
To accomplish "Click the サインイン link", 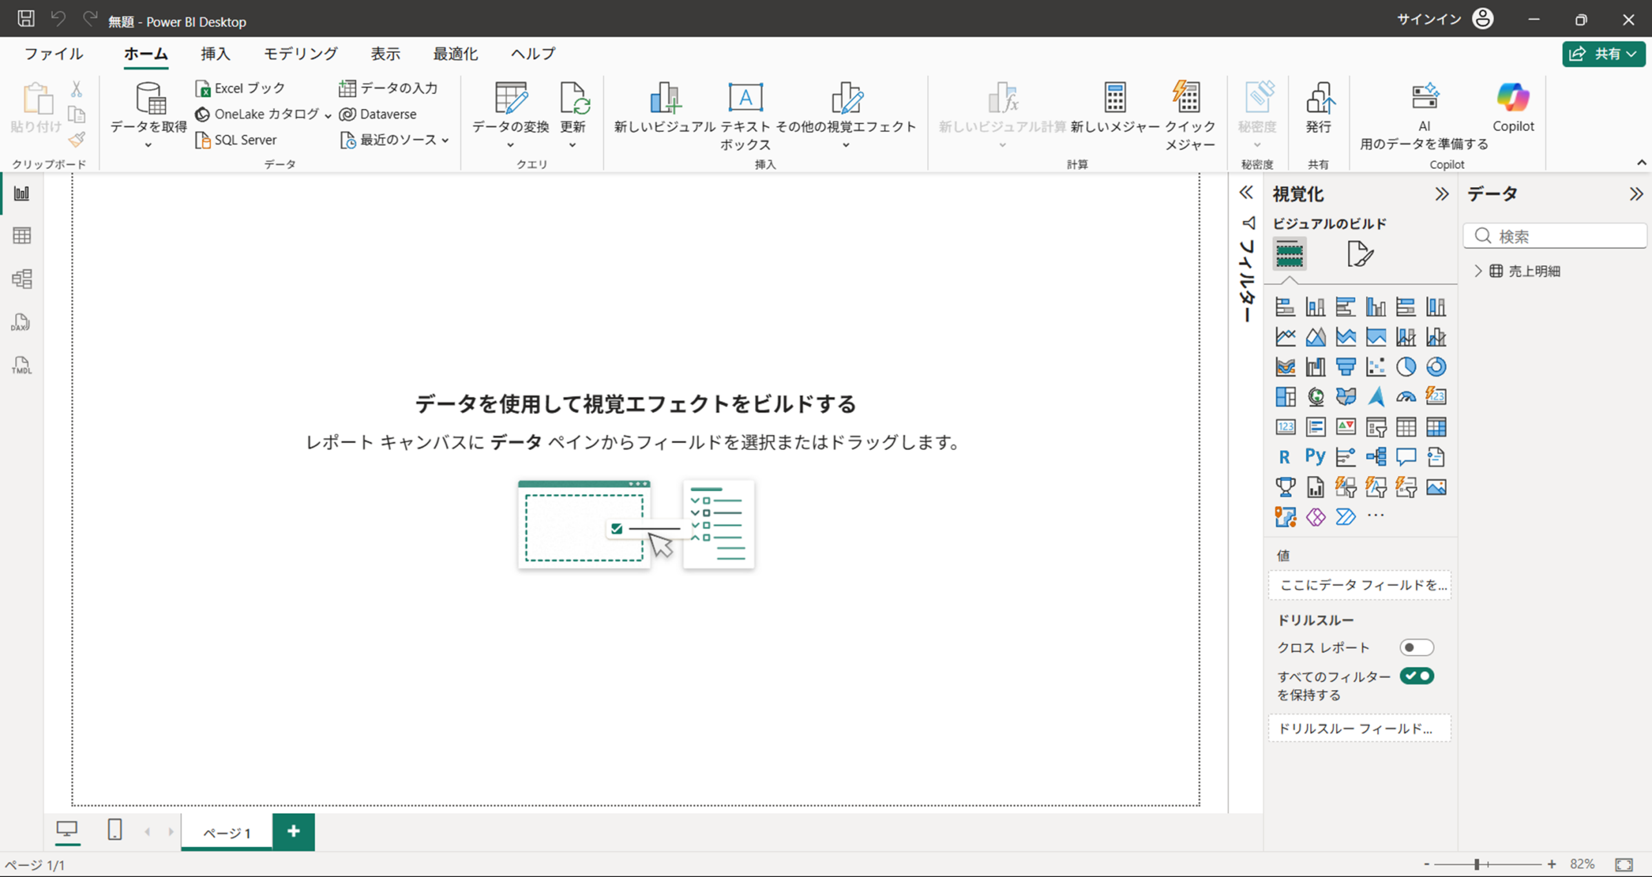I will 1429,19.
